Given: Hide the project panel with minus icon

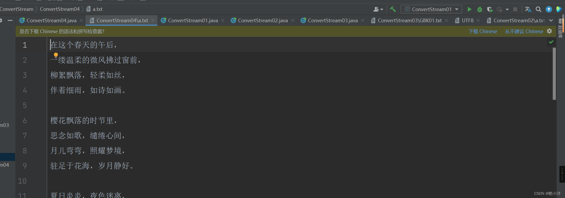Looking at the screenshot, I should tap(10, 20).
